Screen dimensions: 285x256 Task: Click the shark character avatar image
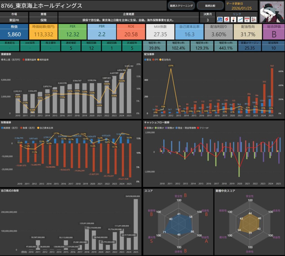click(272, 11)
